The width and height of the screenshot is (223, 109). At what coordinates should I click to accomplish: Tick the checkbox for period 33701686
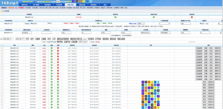2,54
